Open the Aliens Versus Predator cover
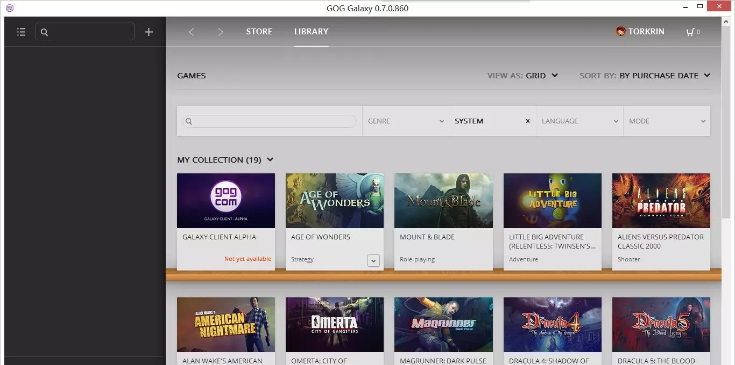Screen dimensions: 735x365 [x=661, y=201]
